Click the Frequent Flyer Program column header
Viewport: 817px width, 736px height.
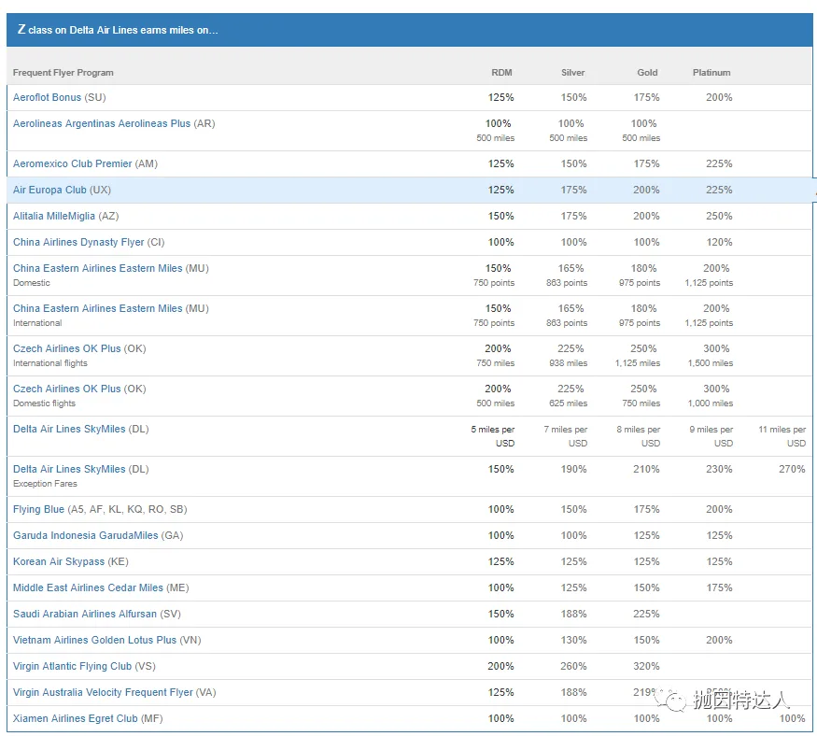(x=63, y=73)
